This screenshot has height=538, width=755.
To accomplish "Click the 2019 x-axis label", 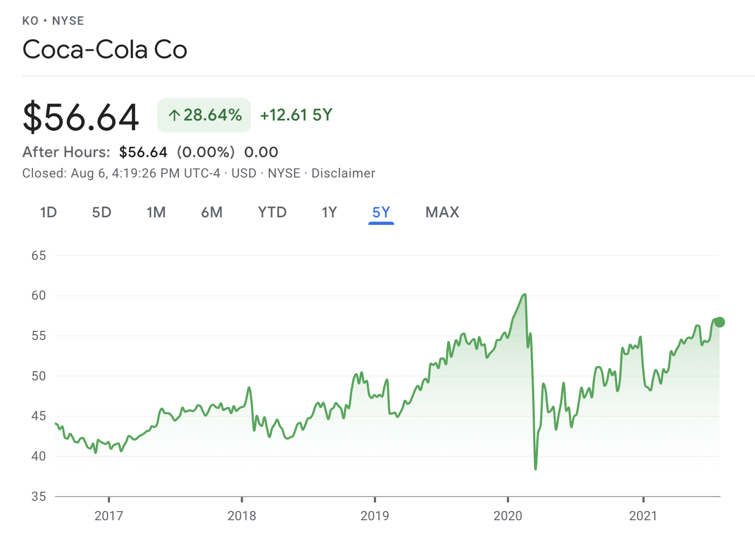I will point(375,516).
